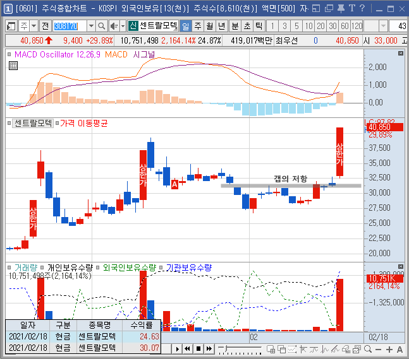Open MACD panel data table grid icon

point(13,66)
